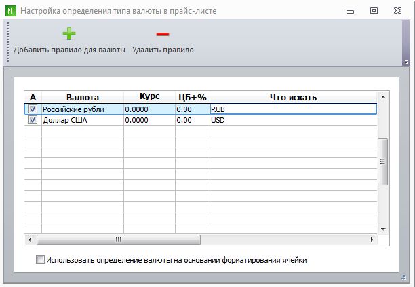415x287 pixels.
Task: Click the horizontal scrollbar thumb
Action: [118, 240]
